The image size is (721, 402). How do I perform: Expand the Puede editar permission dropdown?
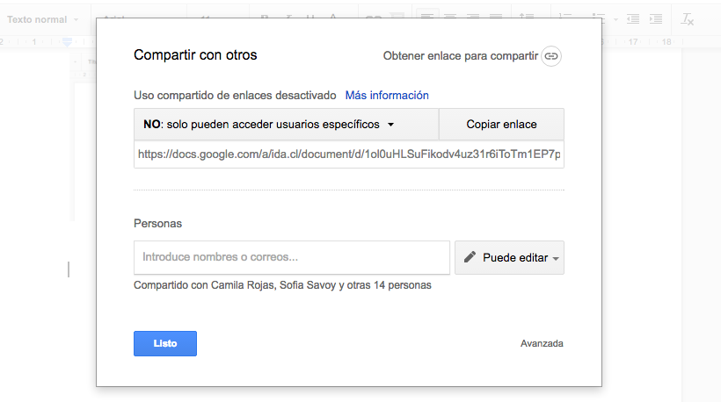(x=509, y=258)
